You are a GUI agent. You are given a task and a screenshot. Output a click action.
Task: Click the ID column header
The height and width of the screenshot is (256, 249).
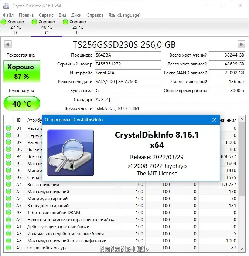[19, 120]
